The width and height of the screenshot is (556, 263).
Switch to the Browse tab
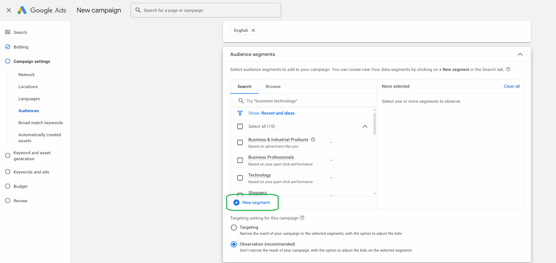pyautogui.click(x=273, y=86)
